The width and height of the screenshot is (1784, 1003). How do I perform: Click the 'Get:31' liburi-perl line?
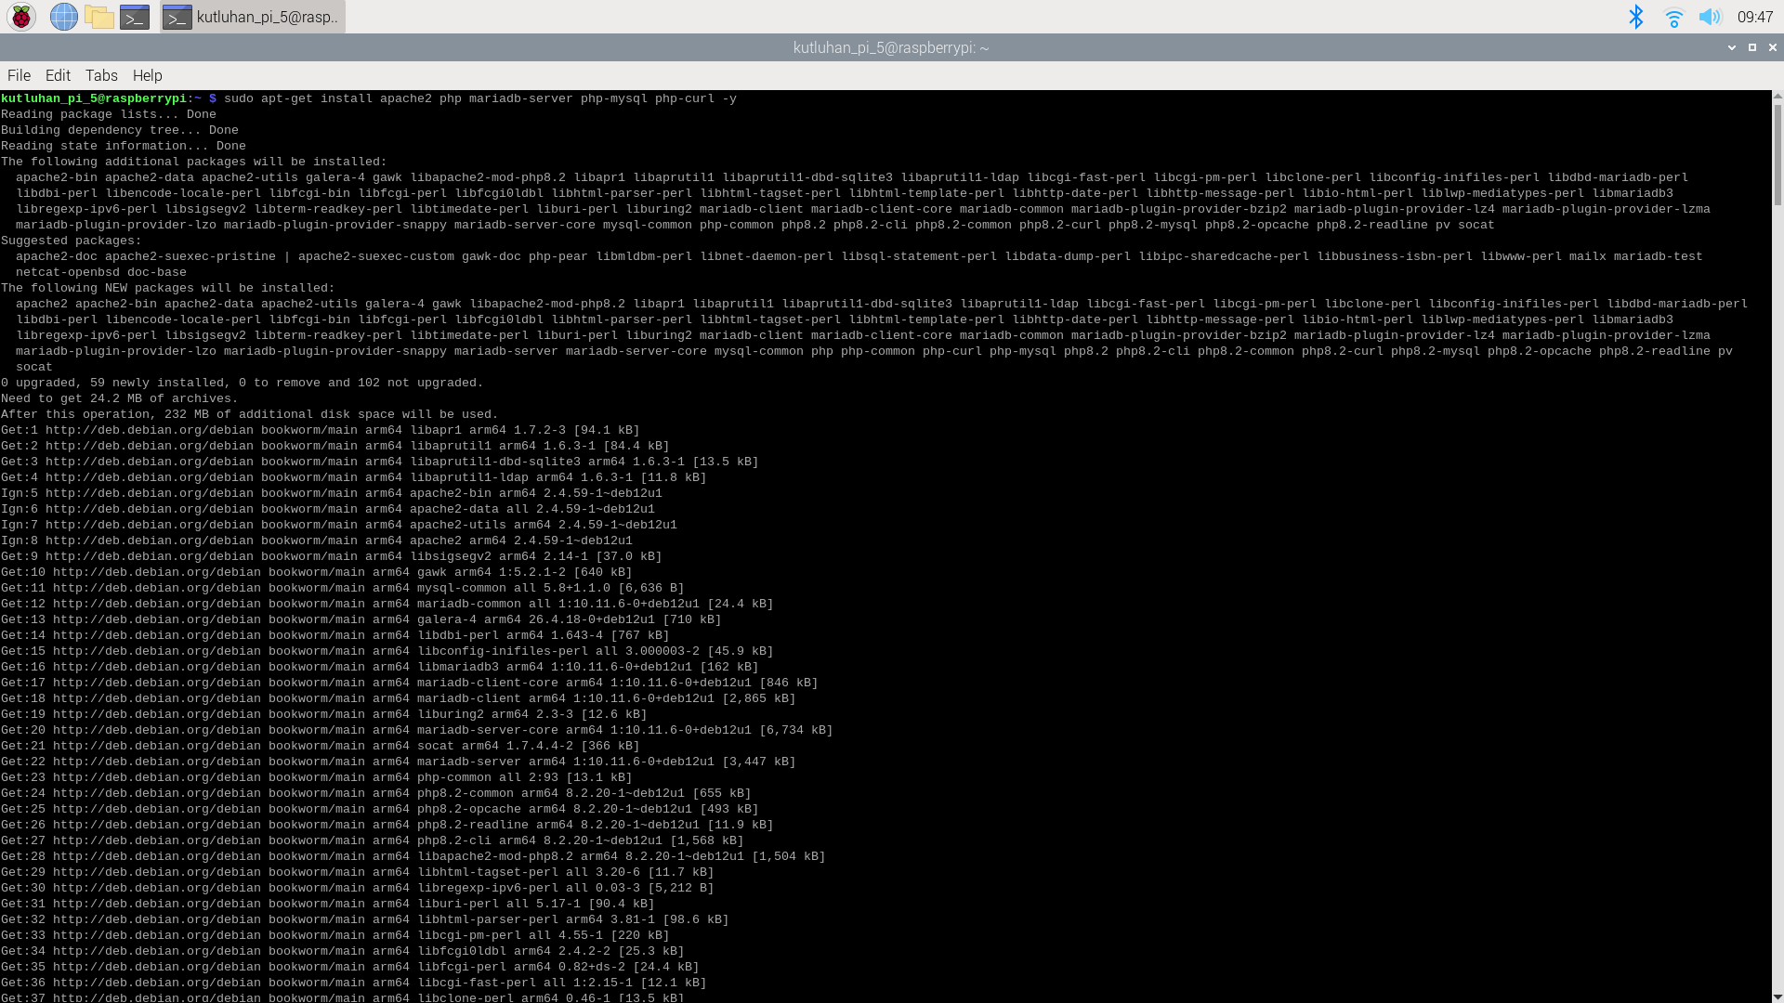click(328, 904)
